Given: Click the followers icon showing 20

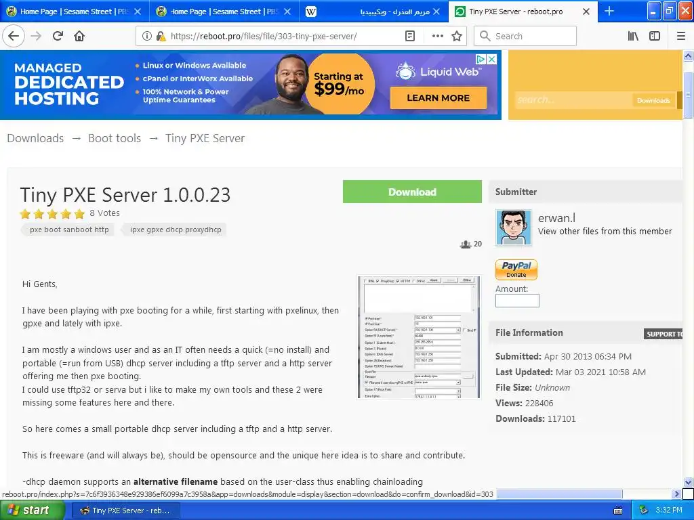Looking at the screenshot, I should point(465,244).
